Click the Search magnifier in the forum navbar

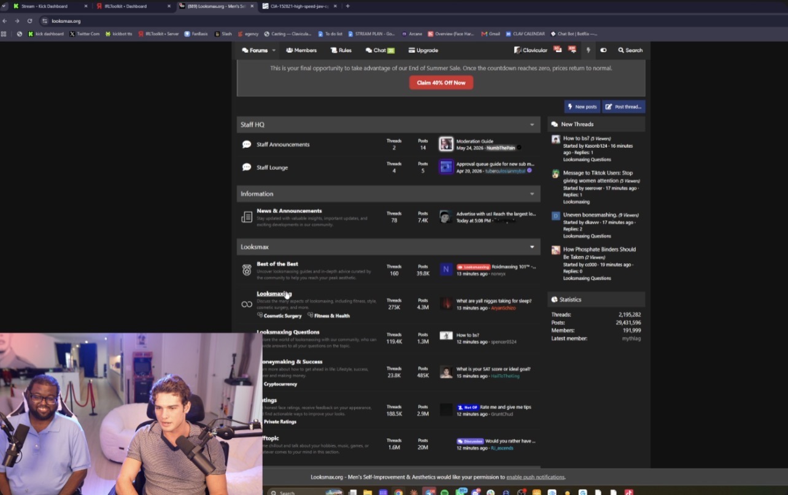coord(630,50)
